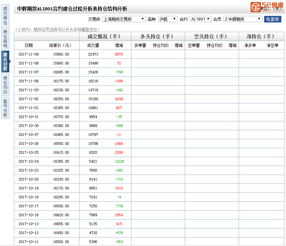Click red change value 2854
286x246 pixels.
click(x=119, y=215)
